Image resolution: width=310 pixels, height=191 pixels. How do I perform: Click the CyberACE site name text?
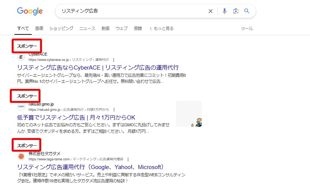(38, 54)
